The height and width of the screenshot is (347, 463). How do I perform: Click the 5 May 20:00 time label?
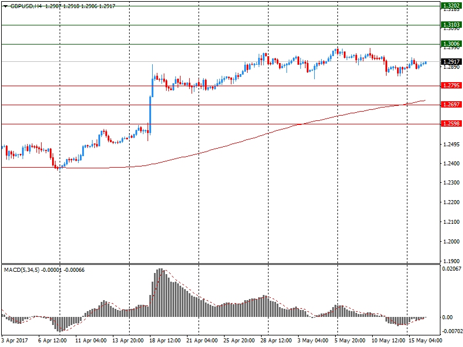350,341
